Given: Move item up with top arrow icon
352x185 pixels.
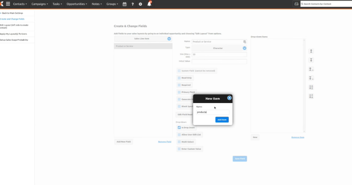Looking at the screenshot, I should point(311,51).
